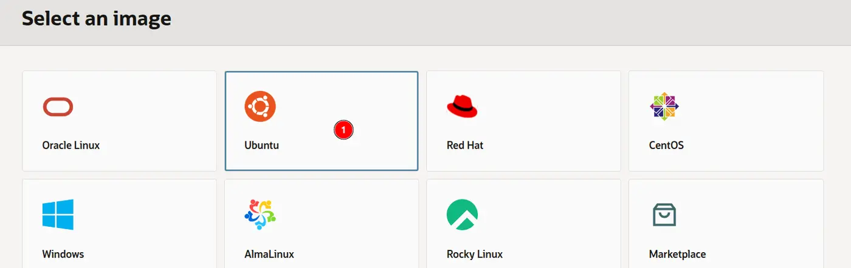Click the Marketplace shopping bag icon
The height and width of the screenshot is (268, 851).
click(664, 215)
